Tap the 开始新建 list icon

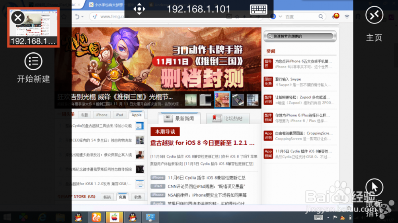coord(33,61)
